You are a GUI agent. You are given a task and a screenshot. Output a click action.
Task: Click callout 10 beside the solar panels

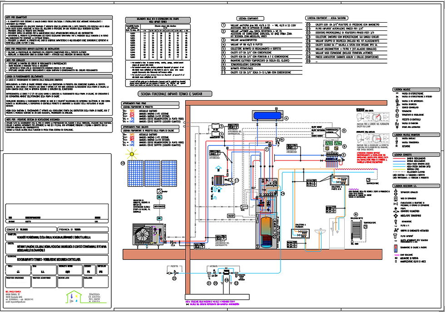[x=123, y=163]
